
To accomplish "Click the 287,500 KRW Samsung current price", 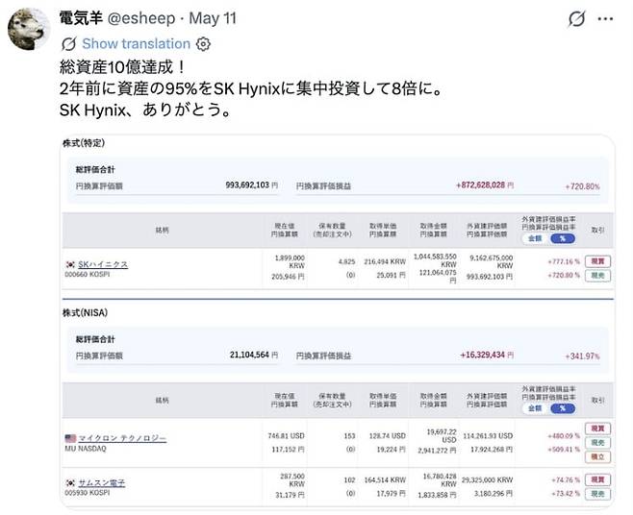I will (x=292, y=479).
